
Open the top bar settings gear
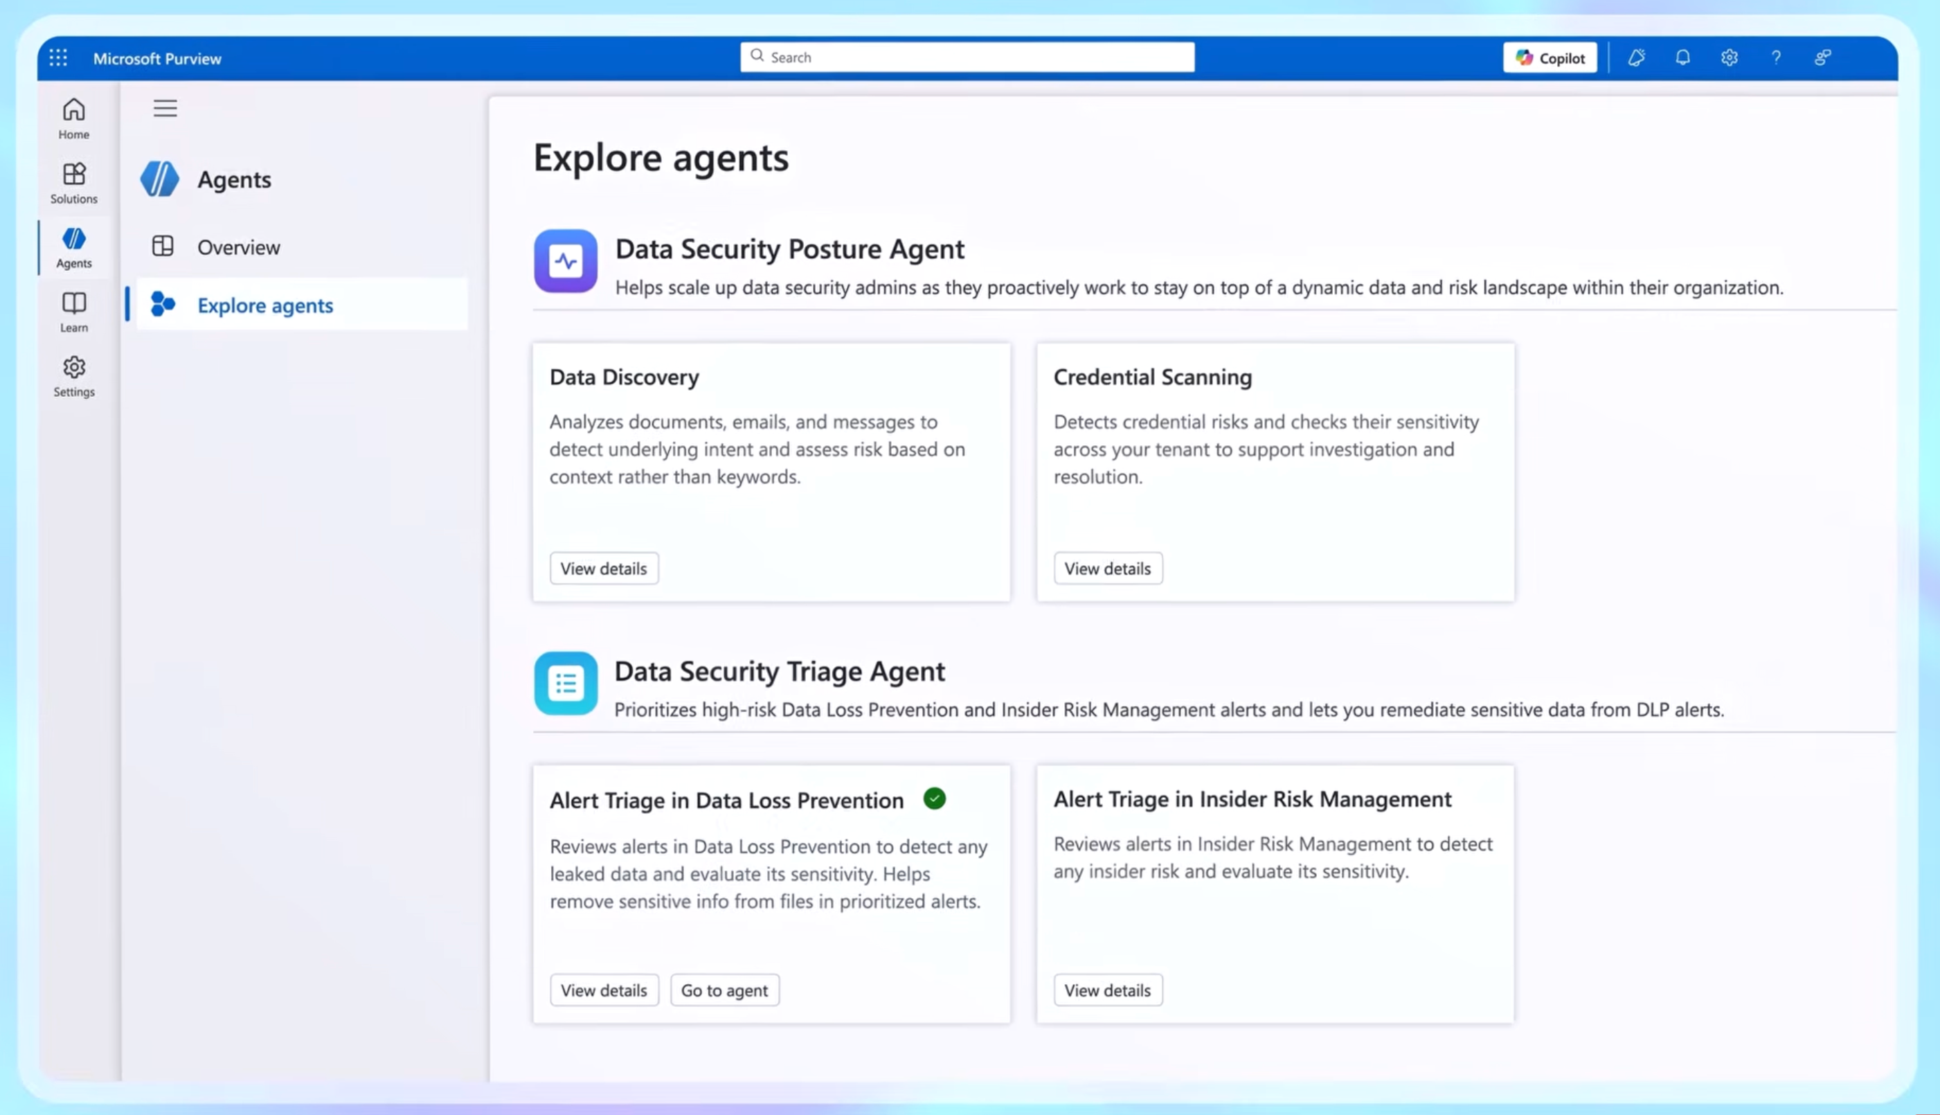1729,57
